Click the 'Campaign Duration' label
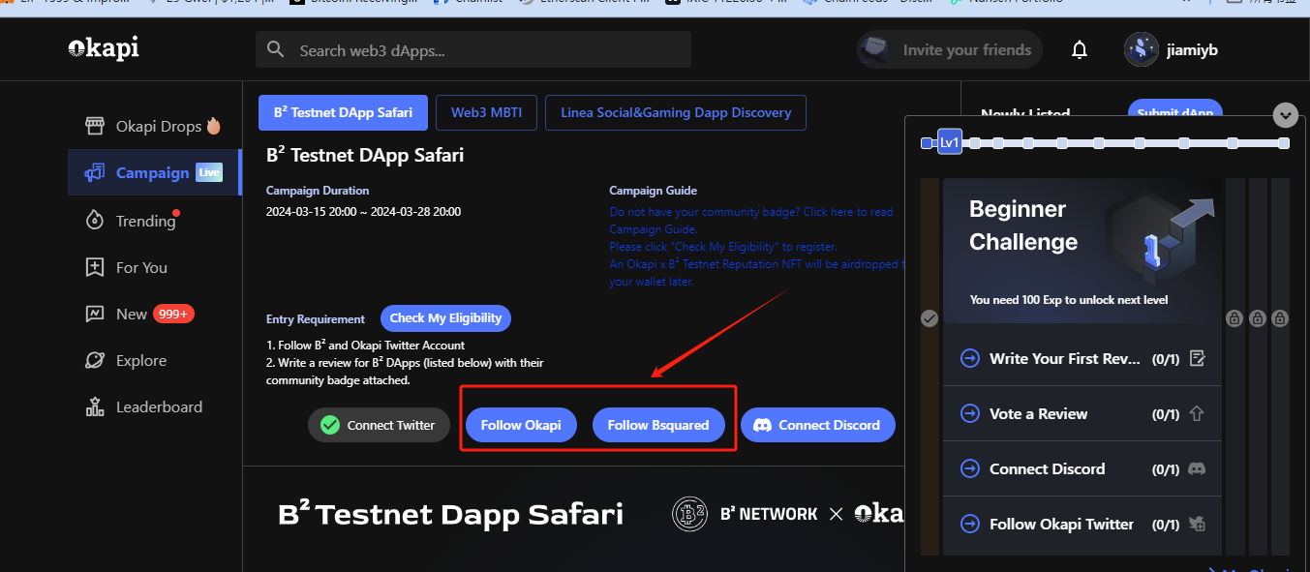The width and height of the screenshot is (1310, 572). pos(318,191)
